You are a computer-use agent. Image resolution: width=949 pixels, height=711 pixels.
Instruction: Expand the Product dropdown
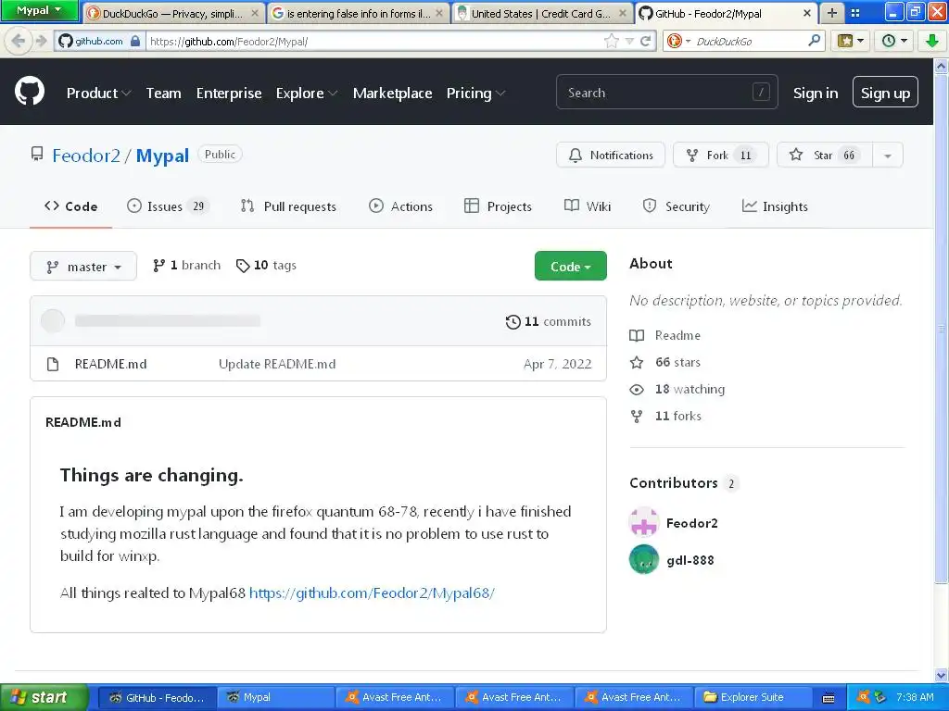[98, 94]
